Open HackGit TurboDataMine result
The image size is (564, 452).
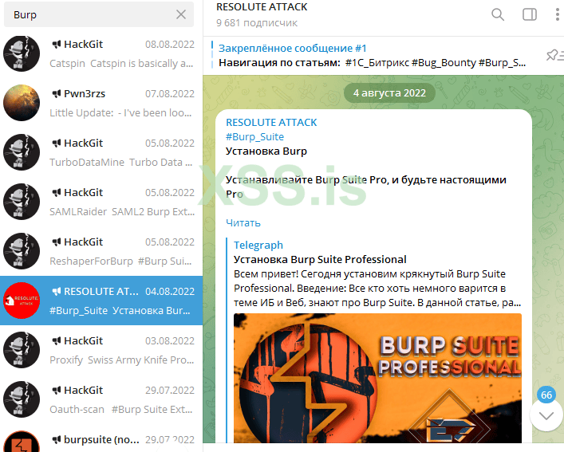(x=101, y=152)
